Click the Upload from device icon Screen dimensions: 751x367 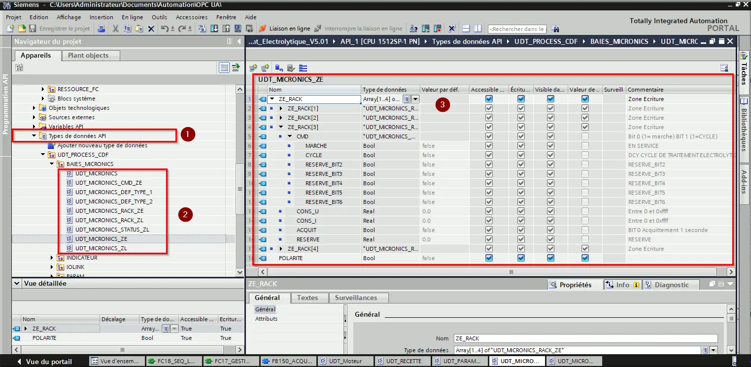tap(226, 29)
